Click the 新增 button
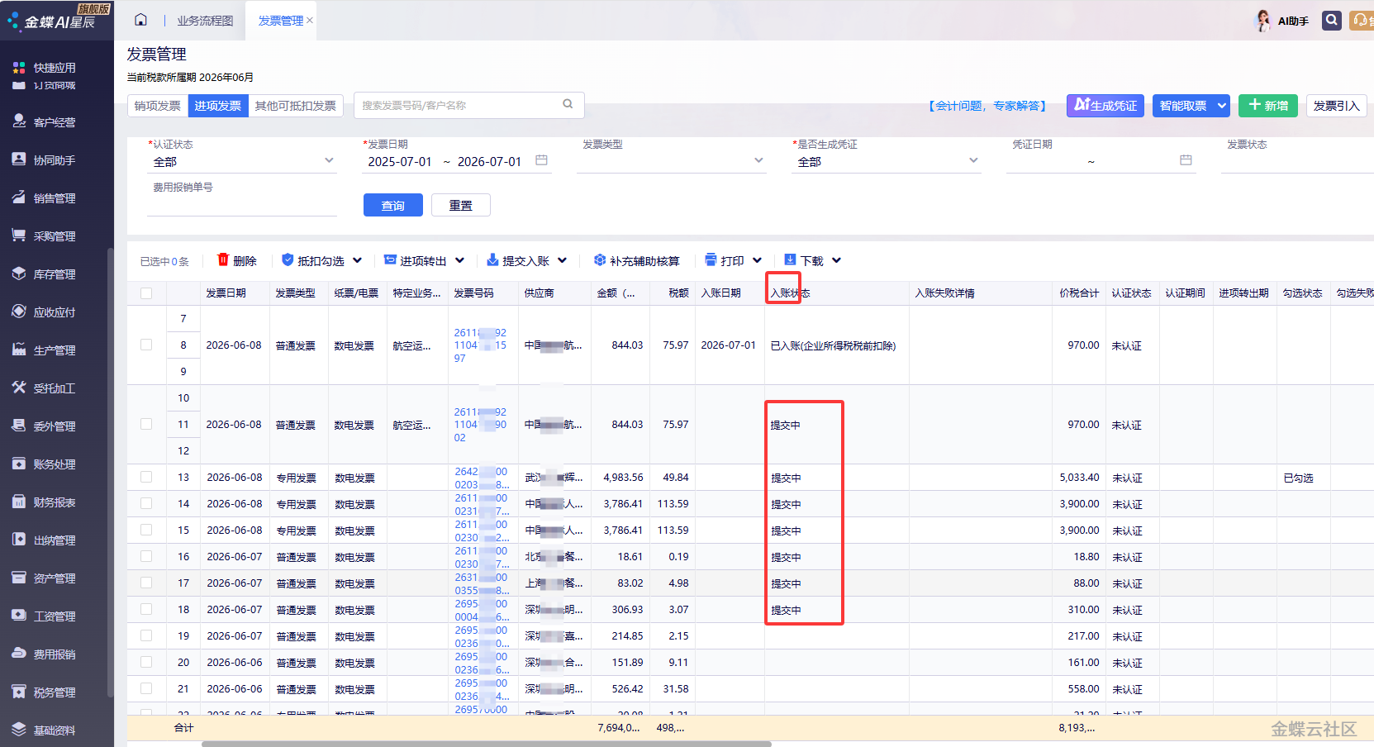The width and height of the screenshot is (1374, 747). click(x=1268, y=106)
